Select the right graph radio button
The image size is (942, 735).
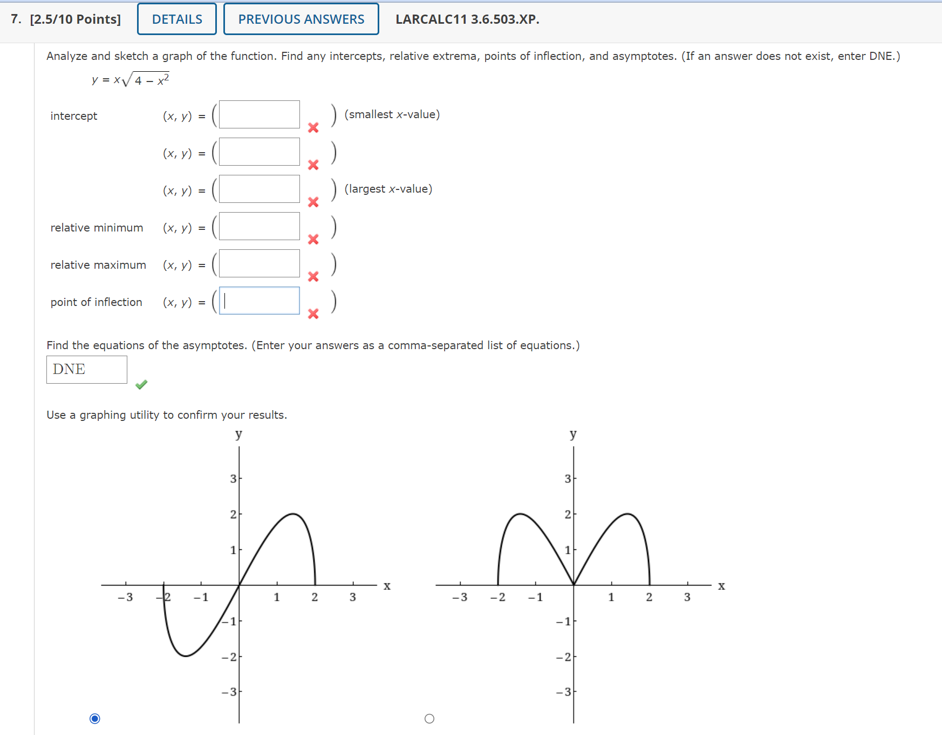(x=429, y=718)
